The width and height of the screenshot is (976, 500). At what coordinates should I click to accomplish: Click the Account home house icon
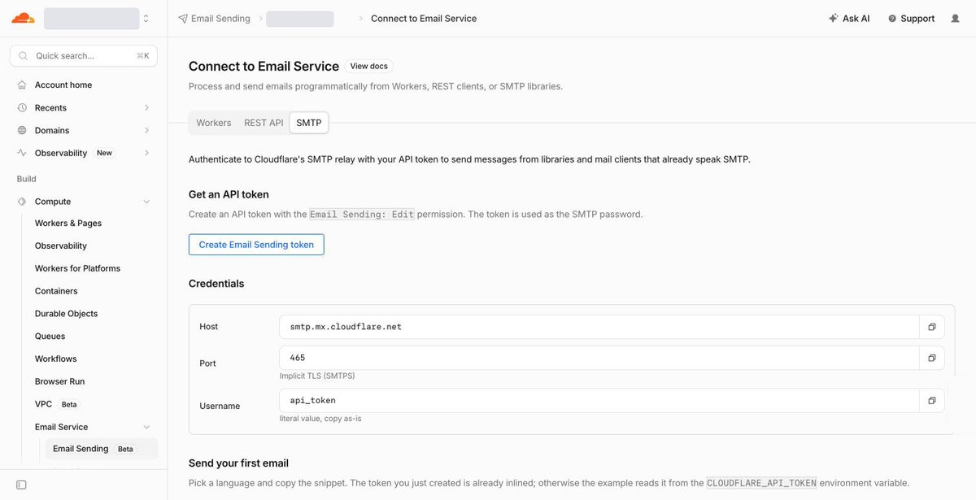coord(22,85)
